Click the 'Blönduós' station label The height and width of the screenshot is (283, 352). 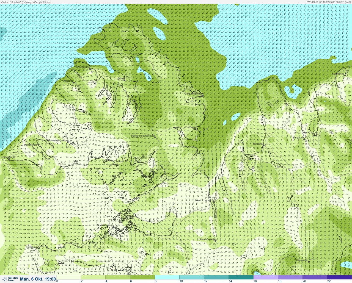pos(258,144)
